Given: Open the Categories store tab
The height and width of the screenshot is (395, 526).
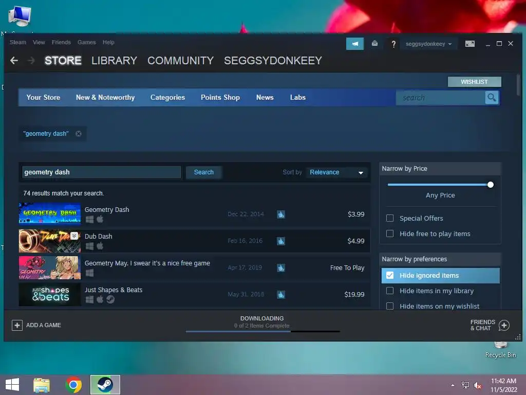Looking at the screenshot, I should pyautogui.click(x=168, y=97).
